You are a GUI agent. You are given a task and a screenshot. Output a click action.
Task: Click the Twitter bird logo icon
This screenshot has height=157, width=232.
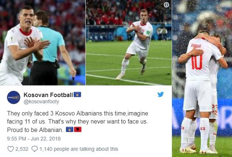[161, 94]
